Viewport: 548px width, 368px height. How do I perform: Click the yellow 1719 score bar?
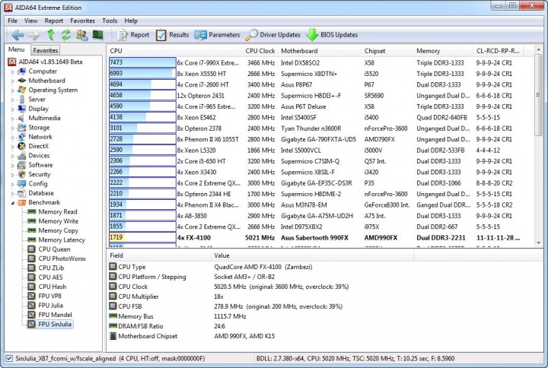(142, 237)
